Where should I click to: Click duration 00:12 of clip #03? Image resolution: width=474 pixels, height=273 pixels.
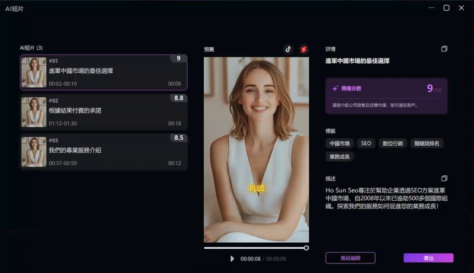pyautogui.click(x=174, y=163)
